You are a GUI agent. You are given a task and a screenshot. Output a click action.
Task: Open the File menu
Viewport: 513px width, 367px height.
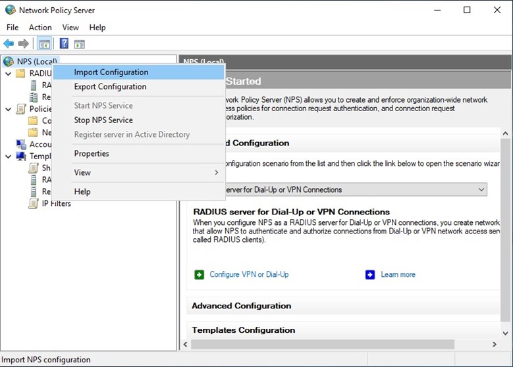(x=13, y=28)
